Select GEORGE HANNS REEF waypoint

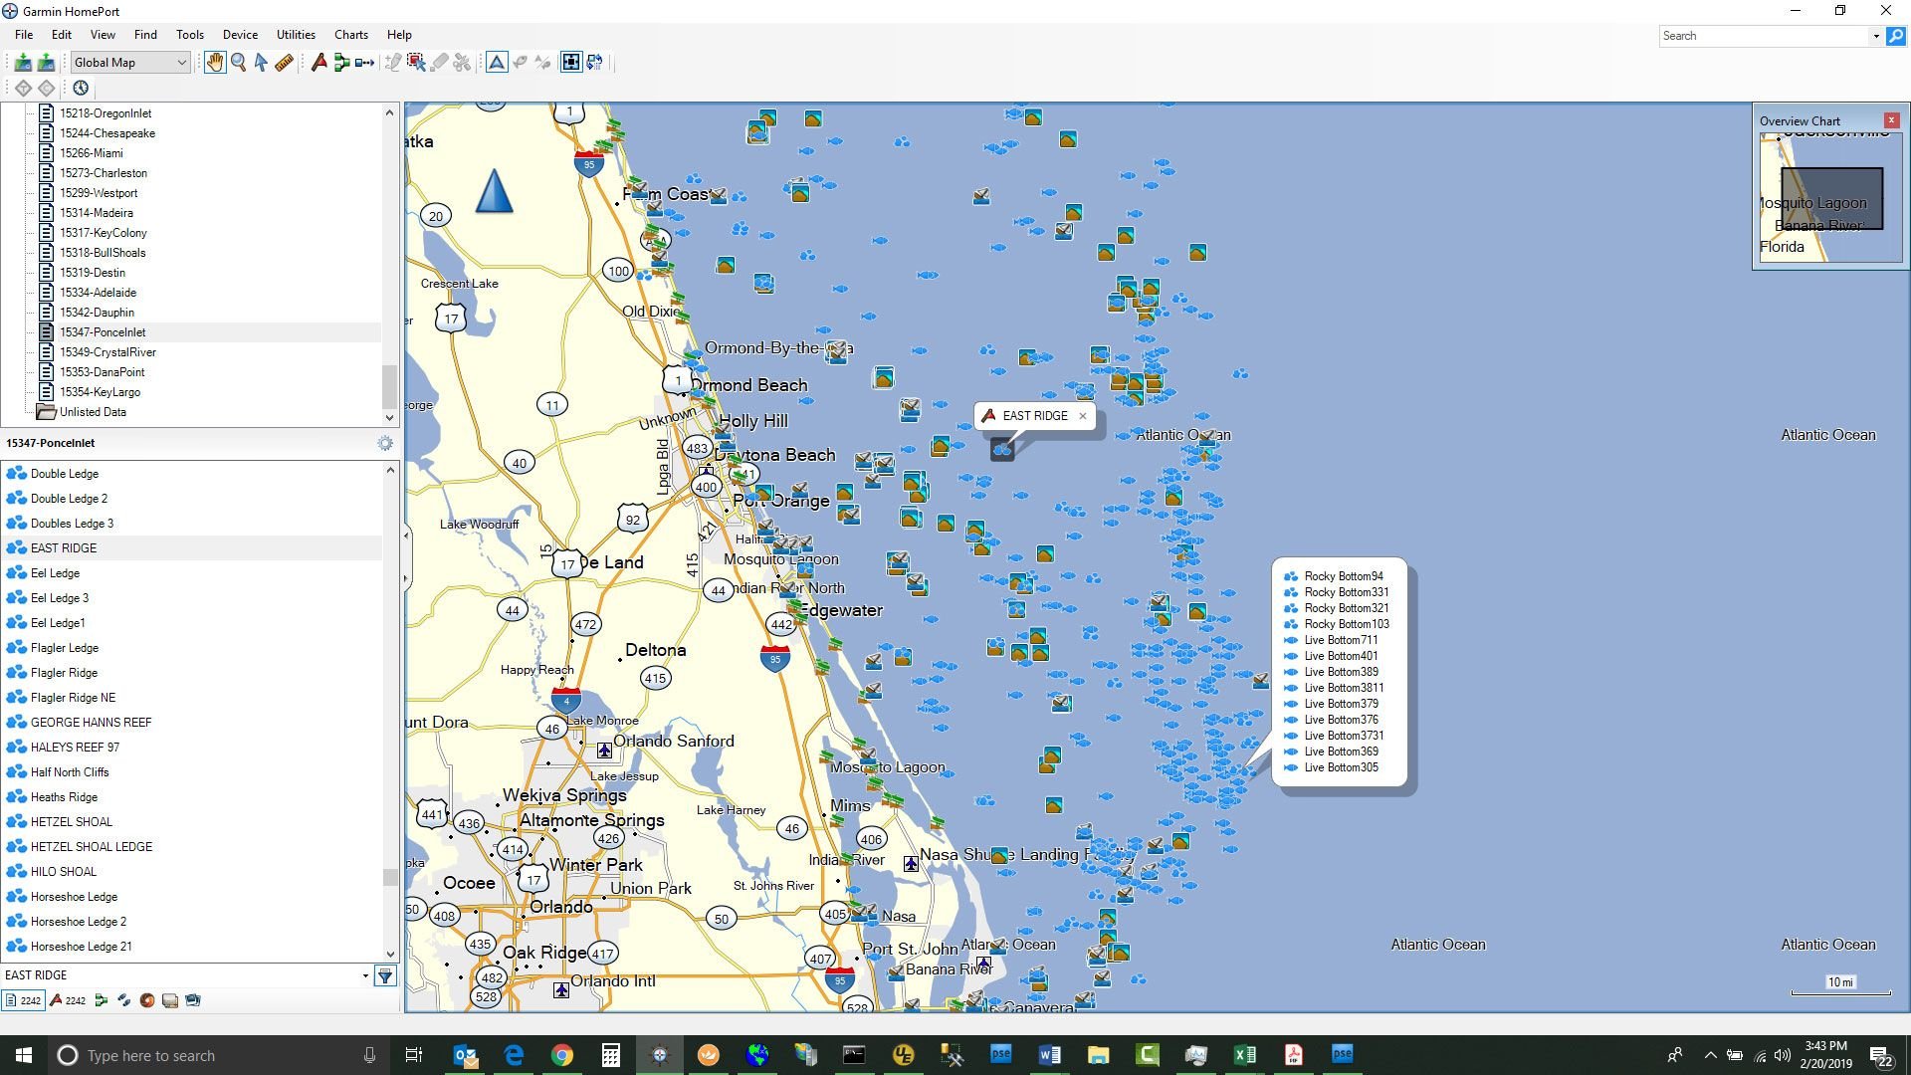pyautogui.click(x=91, y=723)
